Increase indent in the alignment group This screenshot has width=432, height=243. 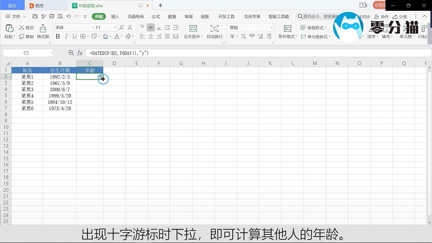176,28
